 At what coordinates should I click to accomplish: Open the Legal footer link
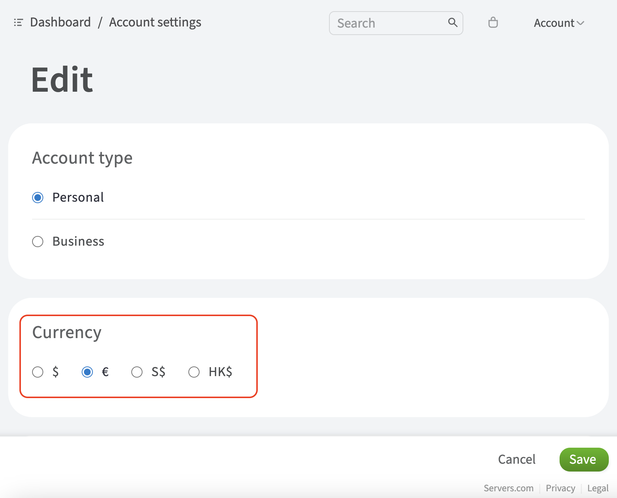pos(598,488)
